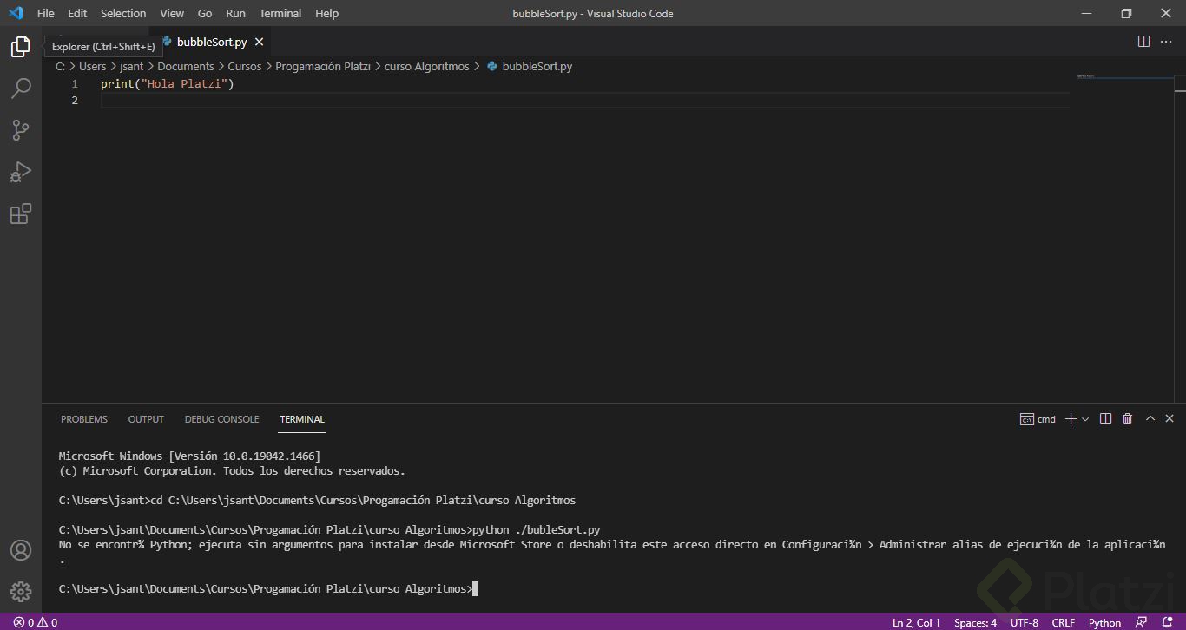Place cursor on the print("Hola Platzi") code line
This screenshot has height=630, width=1186.
pyautogui.click(x=168, y=84)
